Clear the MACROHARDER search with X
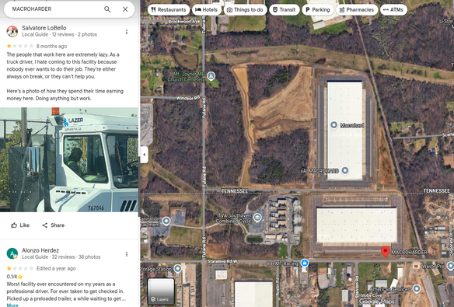The image size is (454, 307). point(125,9)
